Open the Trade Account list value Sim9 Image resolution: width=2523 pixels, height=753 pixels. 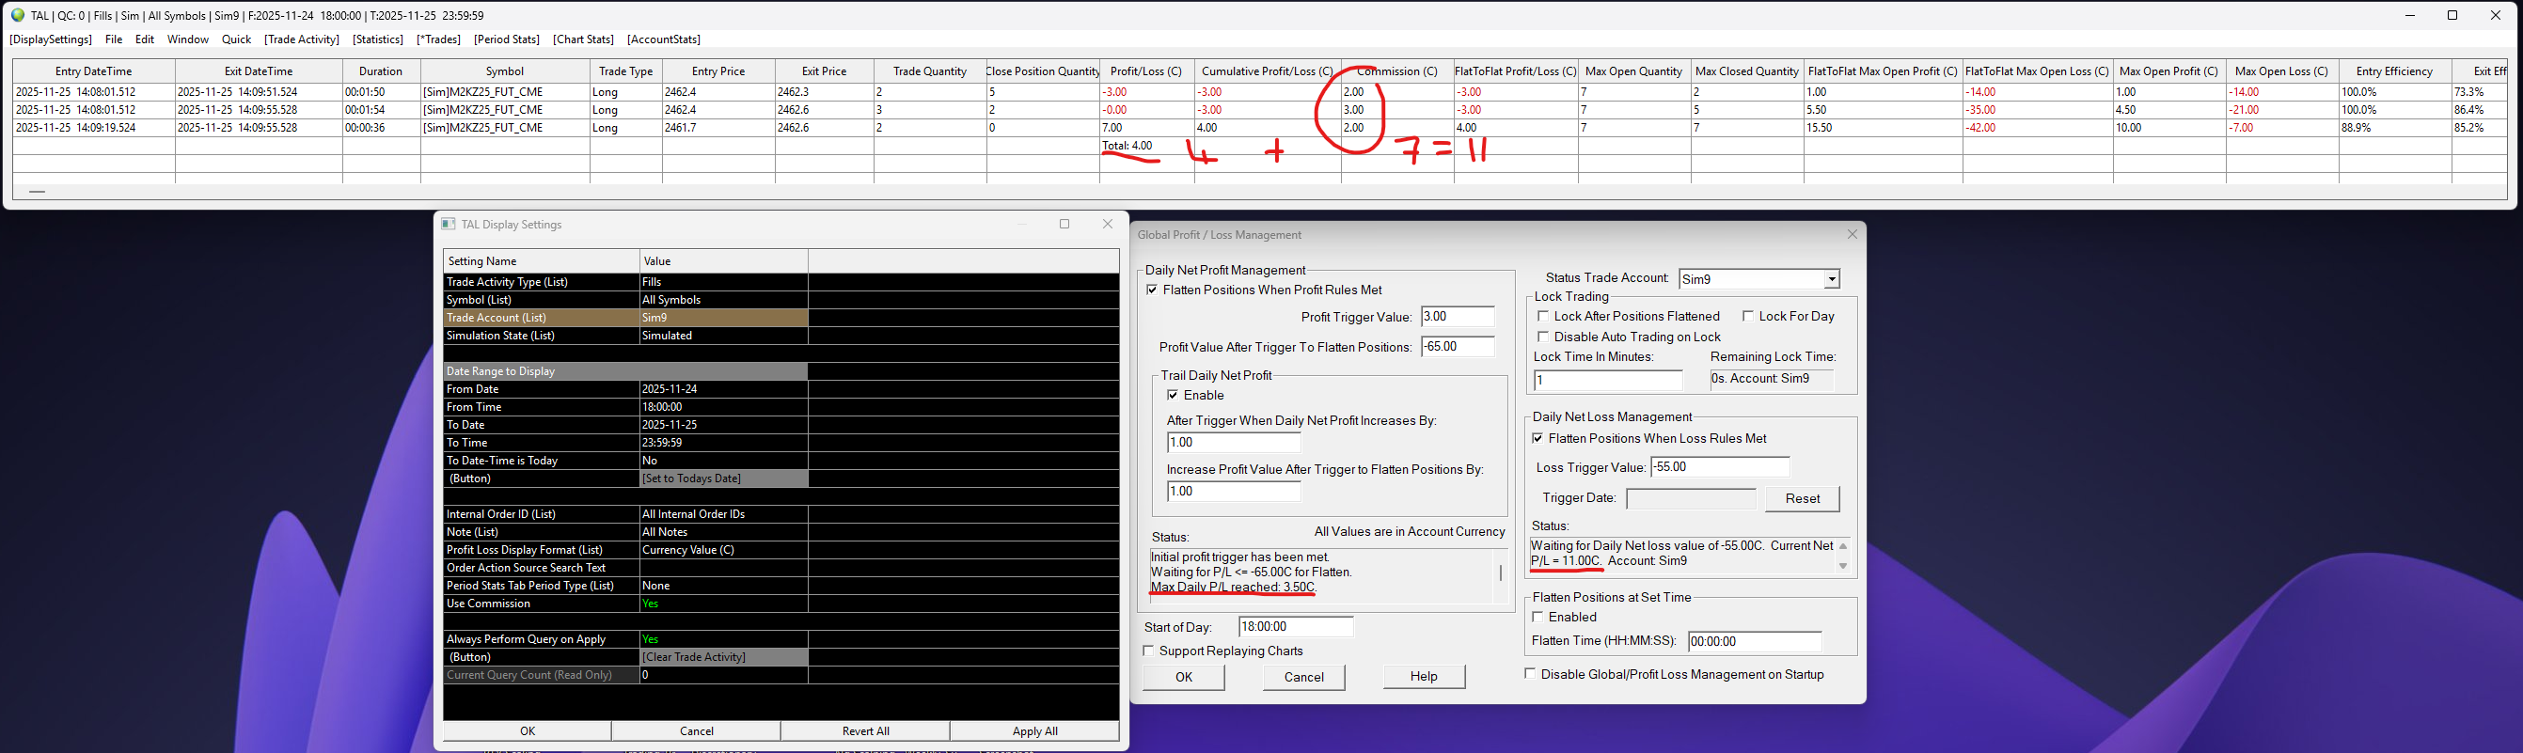[x=723, y=317]
